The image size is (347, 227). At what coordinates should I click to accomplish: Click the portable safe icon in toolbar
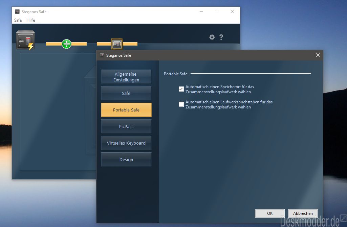click(x=117, y=44)
